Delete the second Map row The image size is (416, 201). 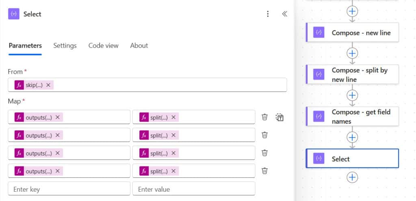(x=264, y=135)
